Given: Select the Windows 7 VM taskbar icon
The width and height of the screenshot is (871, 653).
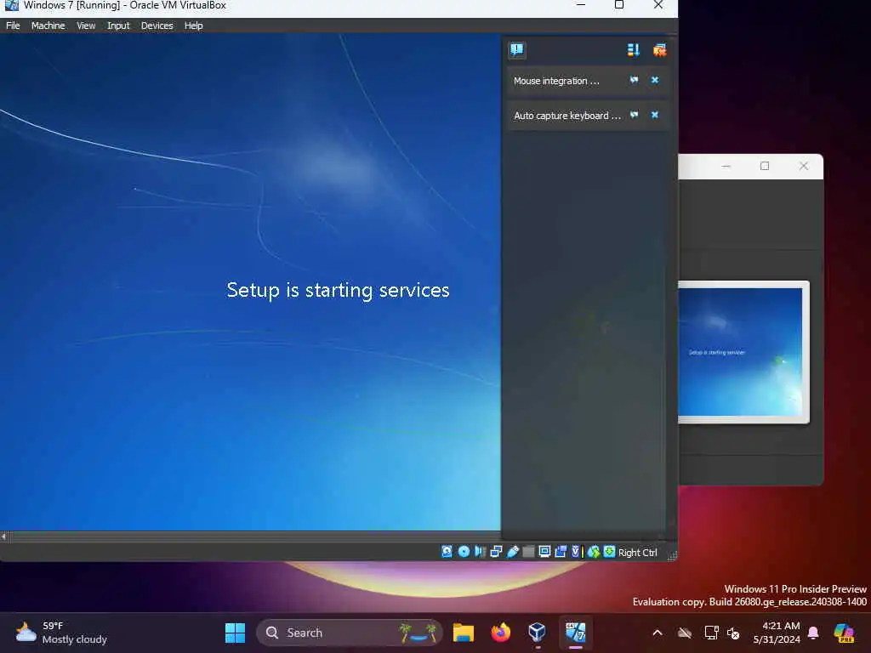Looking at the screenshot, I should (x=576, y=633).
